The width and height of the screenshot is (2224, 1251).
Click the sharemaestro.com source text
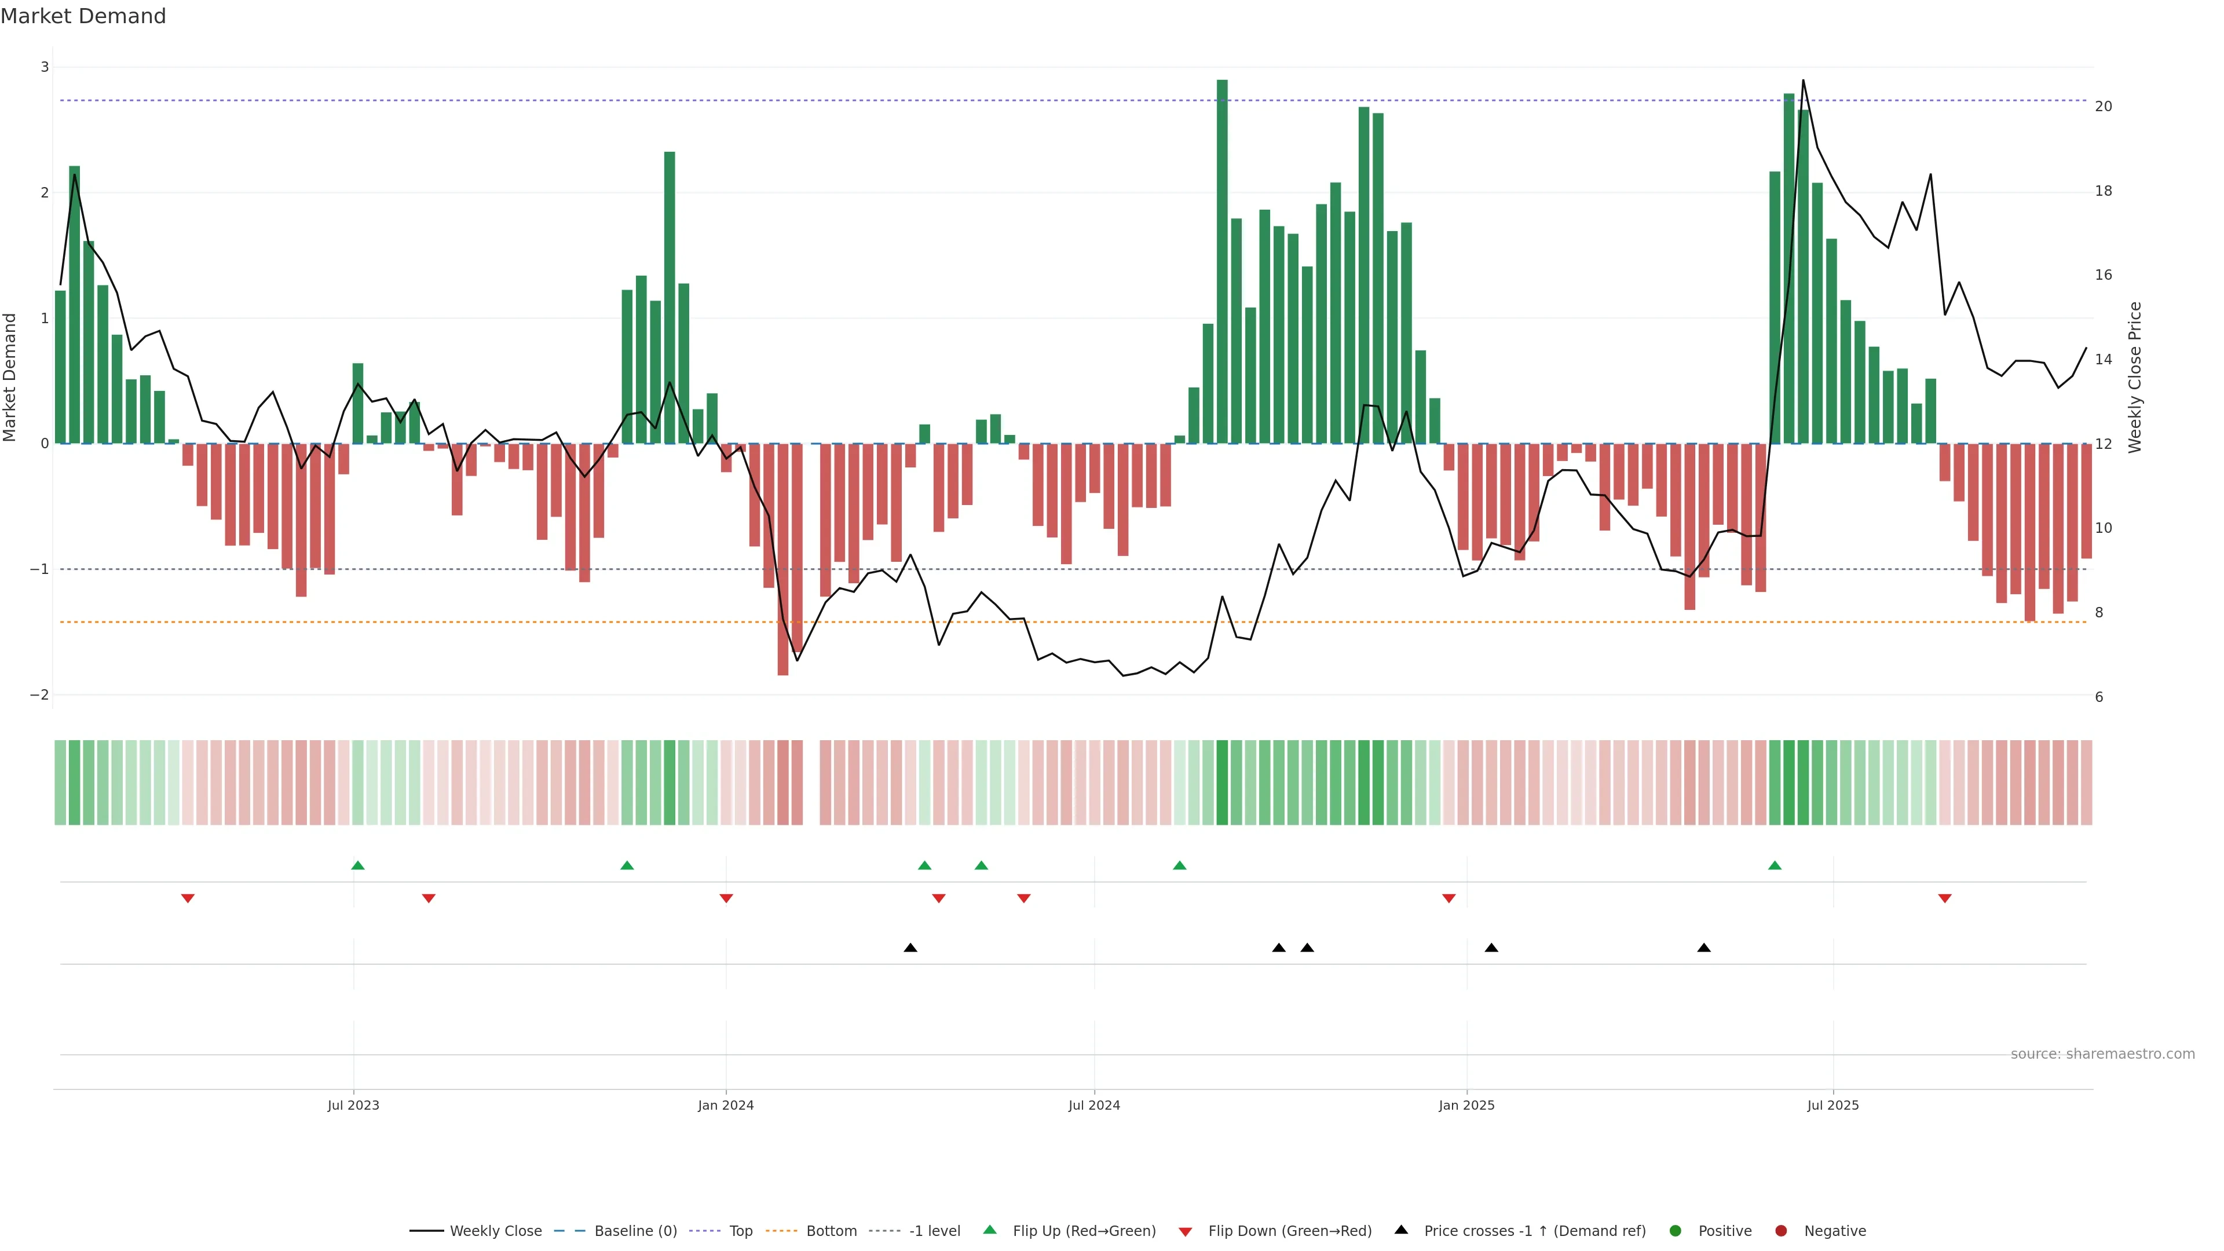(2102, 1054)
